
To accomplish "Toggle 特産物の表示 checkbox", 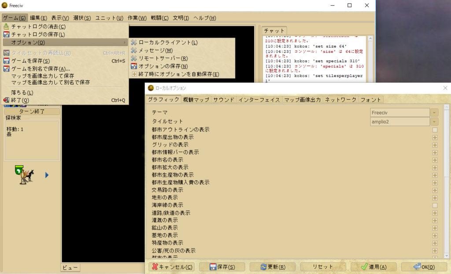I will 435,243.
